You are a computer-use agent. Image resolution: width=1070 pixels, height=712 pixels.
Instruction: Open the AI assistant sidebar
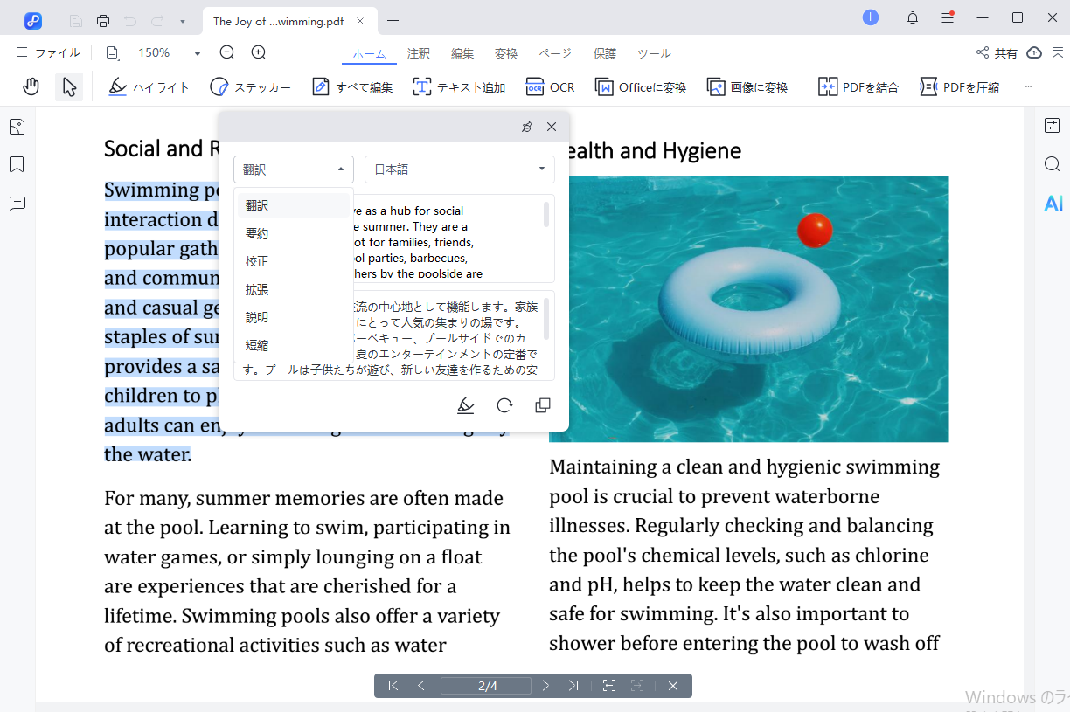(1053, 204)
